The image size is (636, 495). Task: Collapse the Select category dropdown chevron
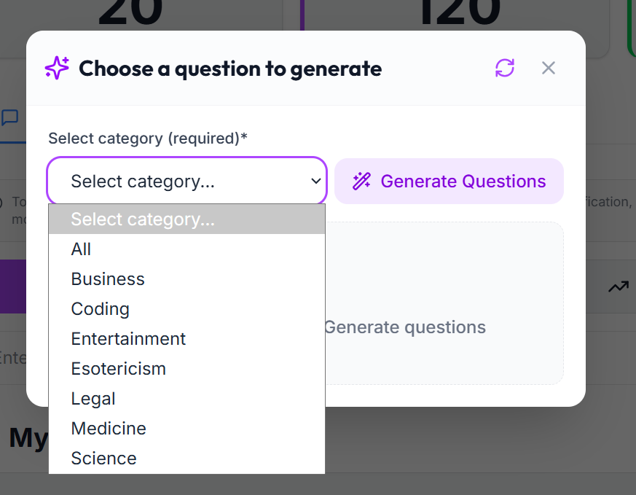coord(316,181)
